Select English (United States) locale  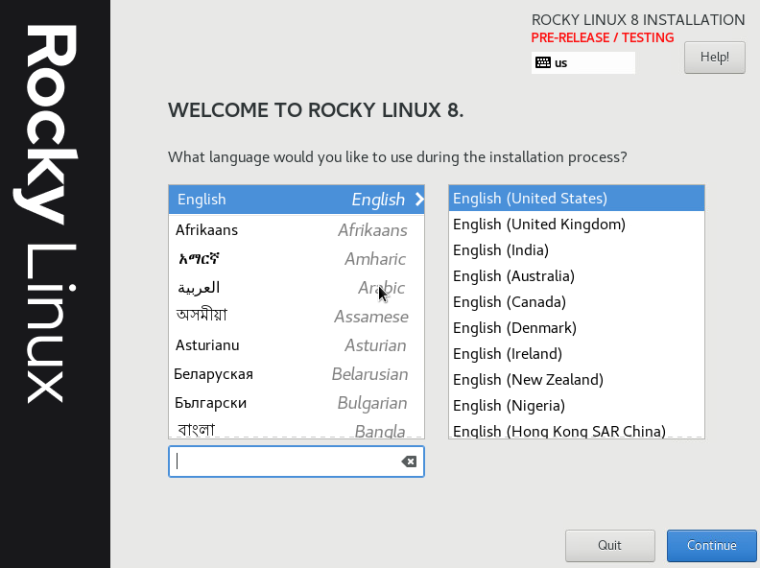[577, 199]
